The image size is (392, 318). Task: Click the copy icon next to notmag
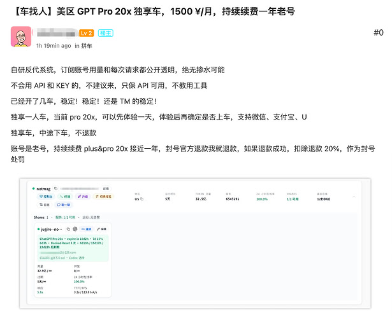[55, 189]
